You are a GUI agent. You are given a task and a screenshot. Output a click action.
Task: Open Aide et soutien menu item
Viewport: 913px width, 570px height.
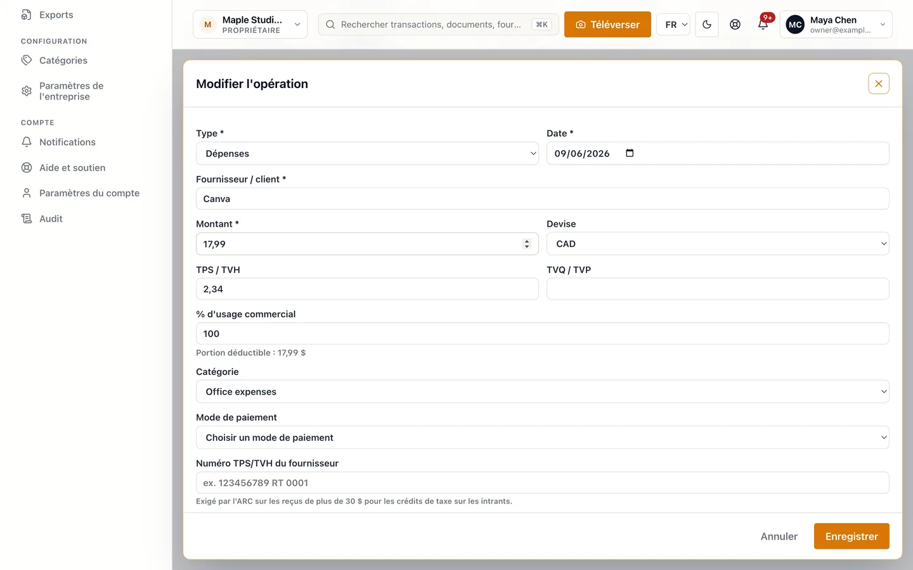(x=72, y=168)
